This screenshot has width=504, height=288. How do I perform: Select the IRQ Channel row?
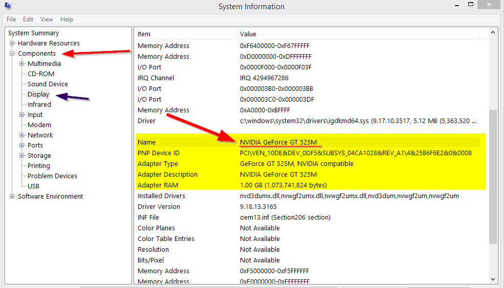tap(308, 78)
